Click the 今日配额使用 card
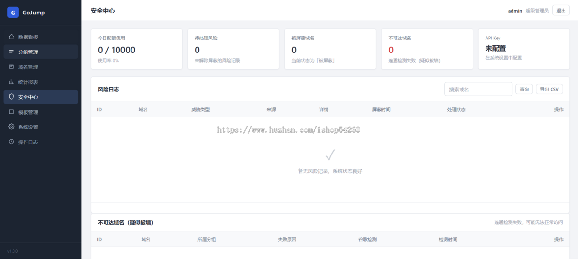This screenshot has width=578, height=259. click(136, 49)
